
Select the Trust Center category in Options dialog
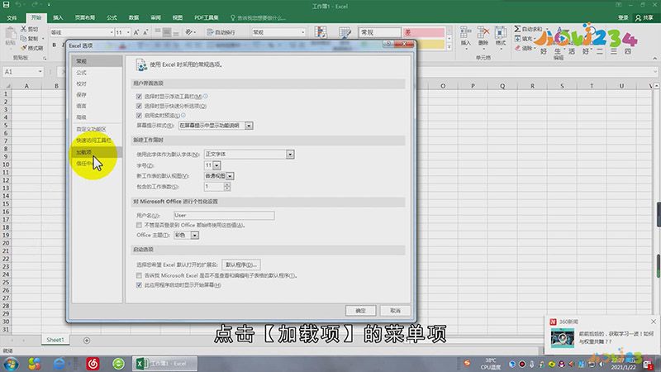click(97, 163)
